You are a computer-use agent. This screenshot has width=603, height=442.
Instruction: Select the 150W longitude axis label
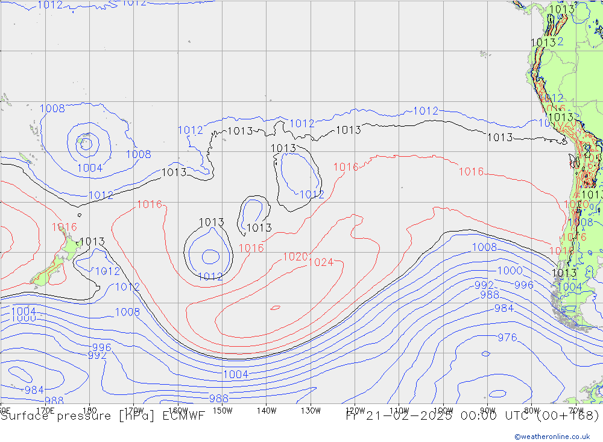coord(223,411)
